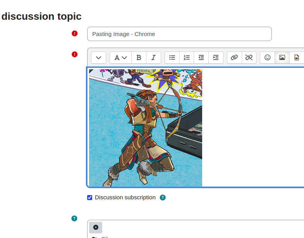
Task: Indent the current paragraph
Action: click(x=216, y=58)
